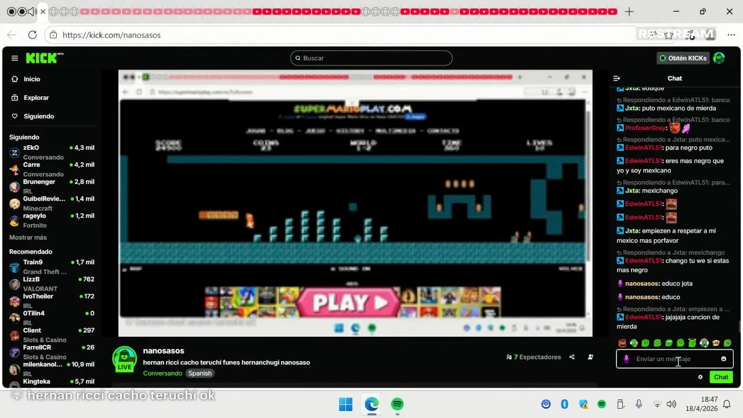Click nanosasos username in 'educo jota' message
The height and width of the screenshot is (418, 743).
click(642, 283)
